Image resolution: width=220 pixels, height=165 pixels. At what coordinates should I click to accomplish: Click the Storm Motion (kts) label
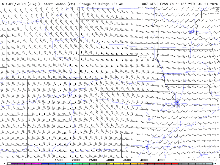(x=59, y=4)
